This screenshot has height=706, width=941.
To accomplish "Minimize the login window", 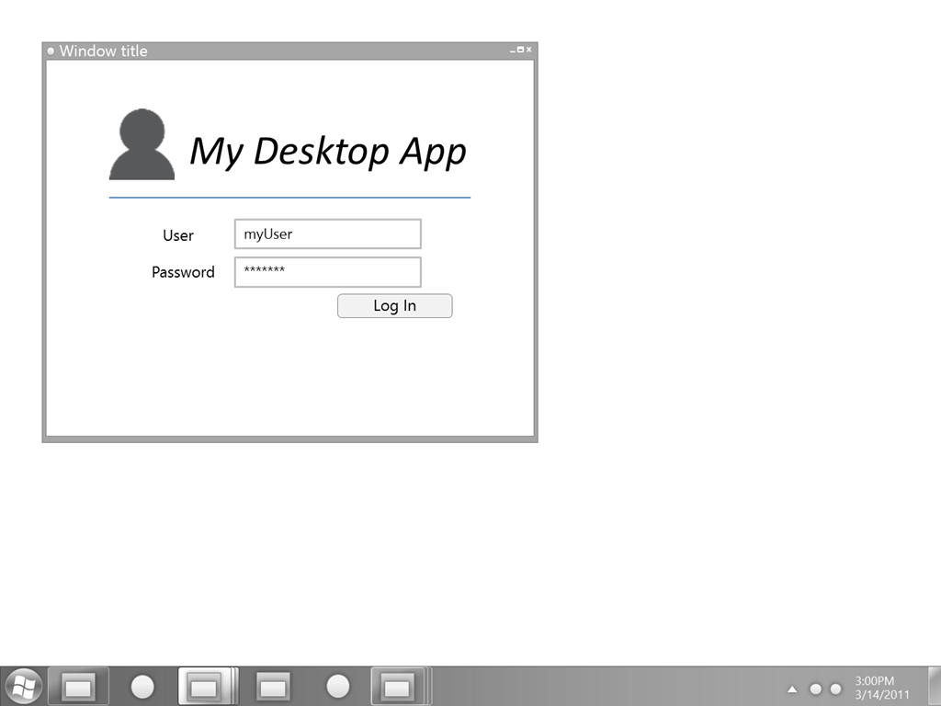I will 513,50.
